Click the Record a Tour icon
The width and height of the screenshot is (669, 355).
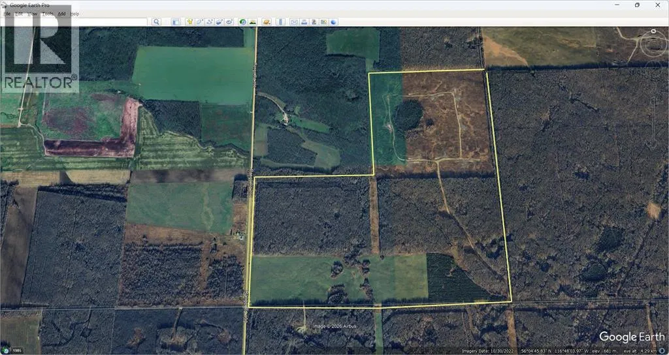(x=229, y=22)
